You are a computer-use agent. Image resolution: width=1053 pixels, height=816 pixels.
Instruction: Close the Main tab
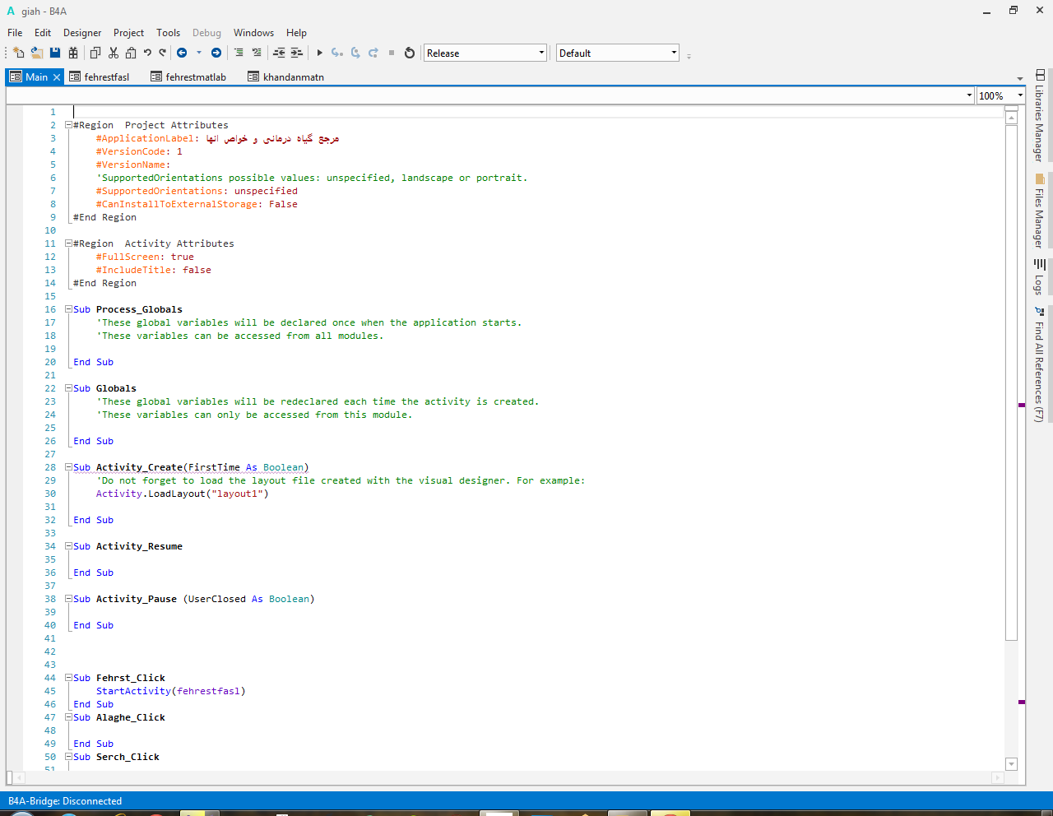tap(57, 76)
